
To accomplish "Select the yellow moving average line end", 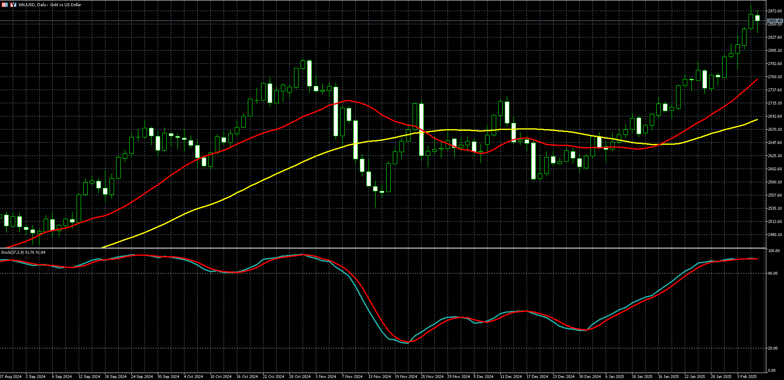I will [757, 120].
